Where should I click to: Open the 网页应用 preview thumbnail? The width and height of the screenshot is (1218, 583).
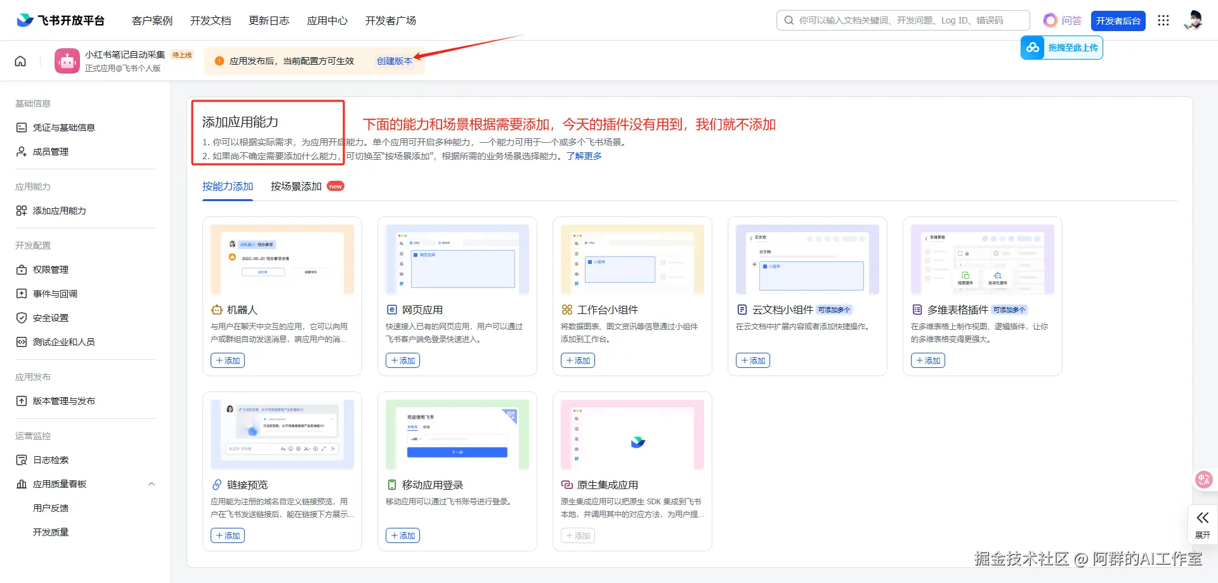(x=457, y=259)
